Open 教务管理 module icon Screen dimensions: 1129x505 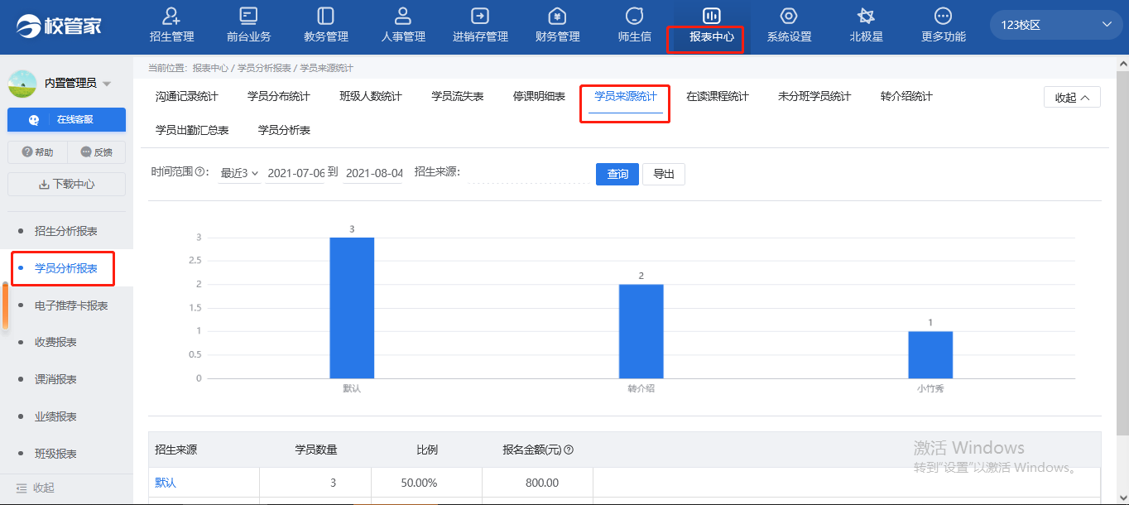(326, 16)
